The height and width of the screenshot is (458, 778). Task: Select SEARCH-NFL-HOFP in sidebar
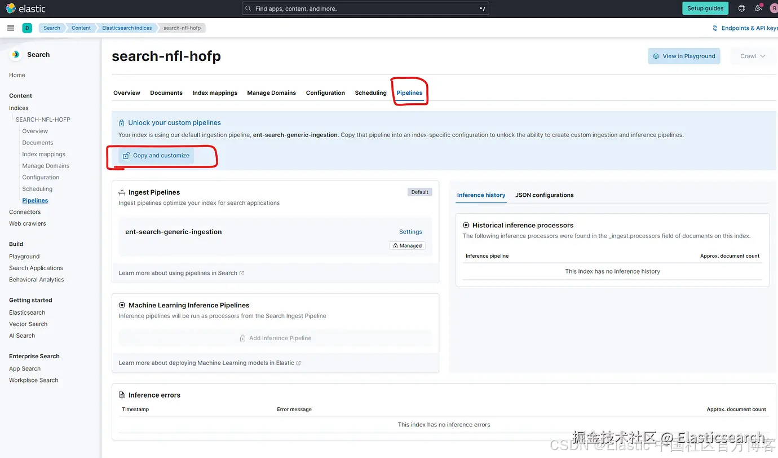43,120
